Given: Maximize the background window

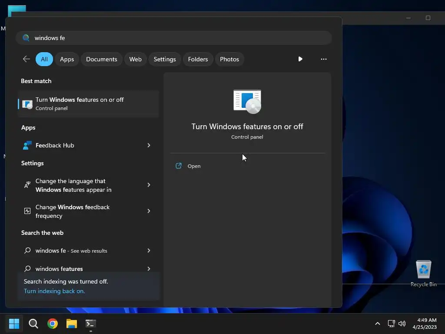Looking at the screenshot, I should point(428,18).
